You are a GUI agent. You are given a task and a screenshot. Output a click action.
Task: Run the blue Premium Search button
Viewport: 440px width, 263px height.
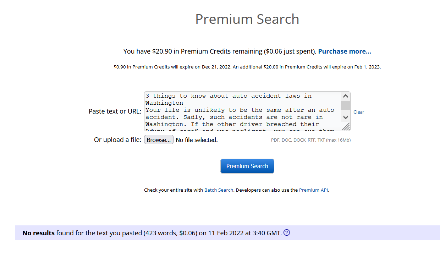coord(247,166)
